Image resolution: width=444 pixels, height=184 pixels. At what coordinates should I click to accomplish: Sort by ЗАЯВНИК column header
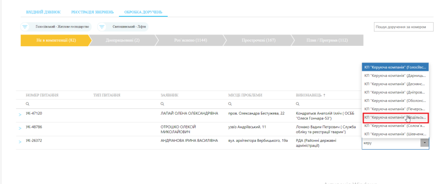169,95
